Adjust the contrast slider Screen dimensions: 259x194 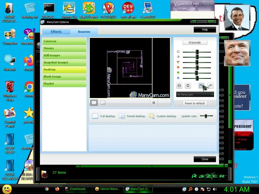pyautogui.click(x=197, y=57)
